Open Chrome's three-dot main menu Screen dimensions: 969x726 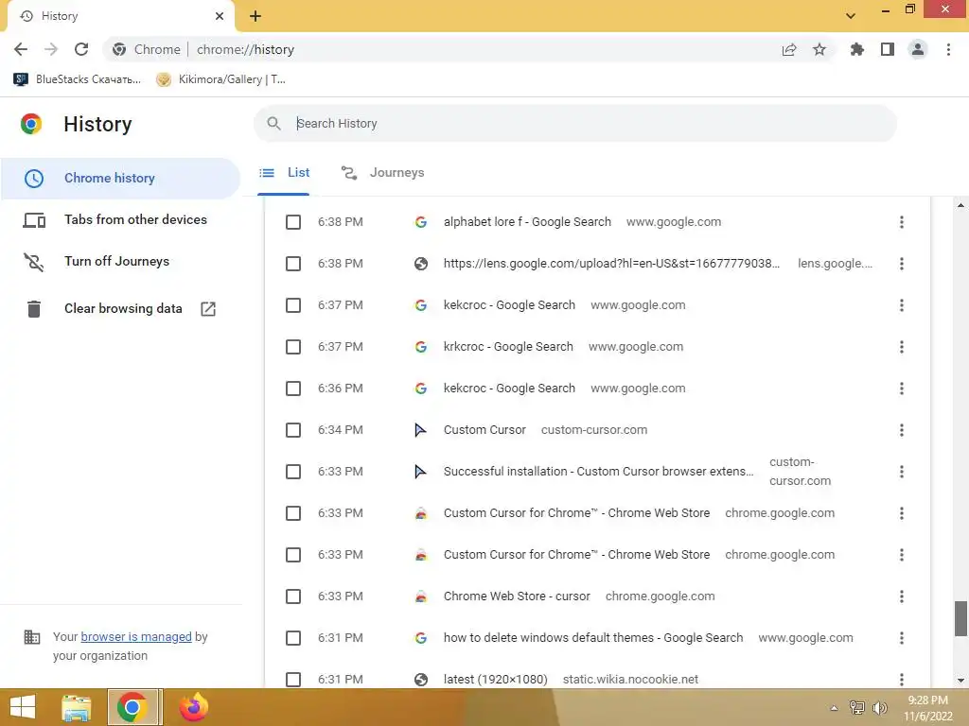948,49
